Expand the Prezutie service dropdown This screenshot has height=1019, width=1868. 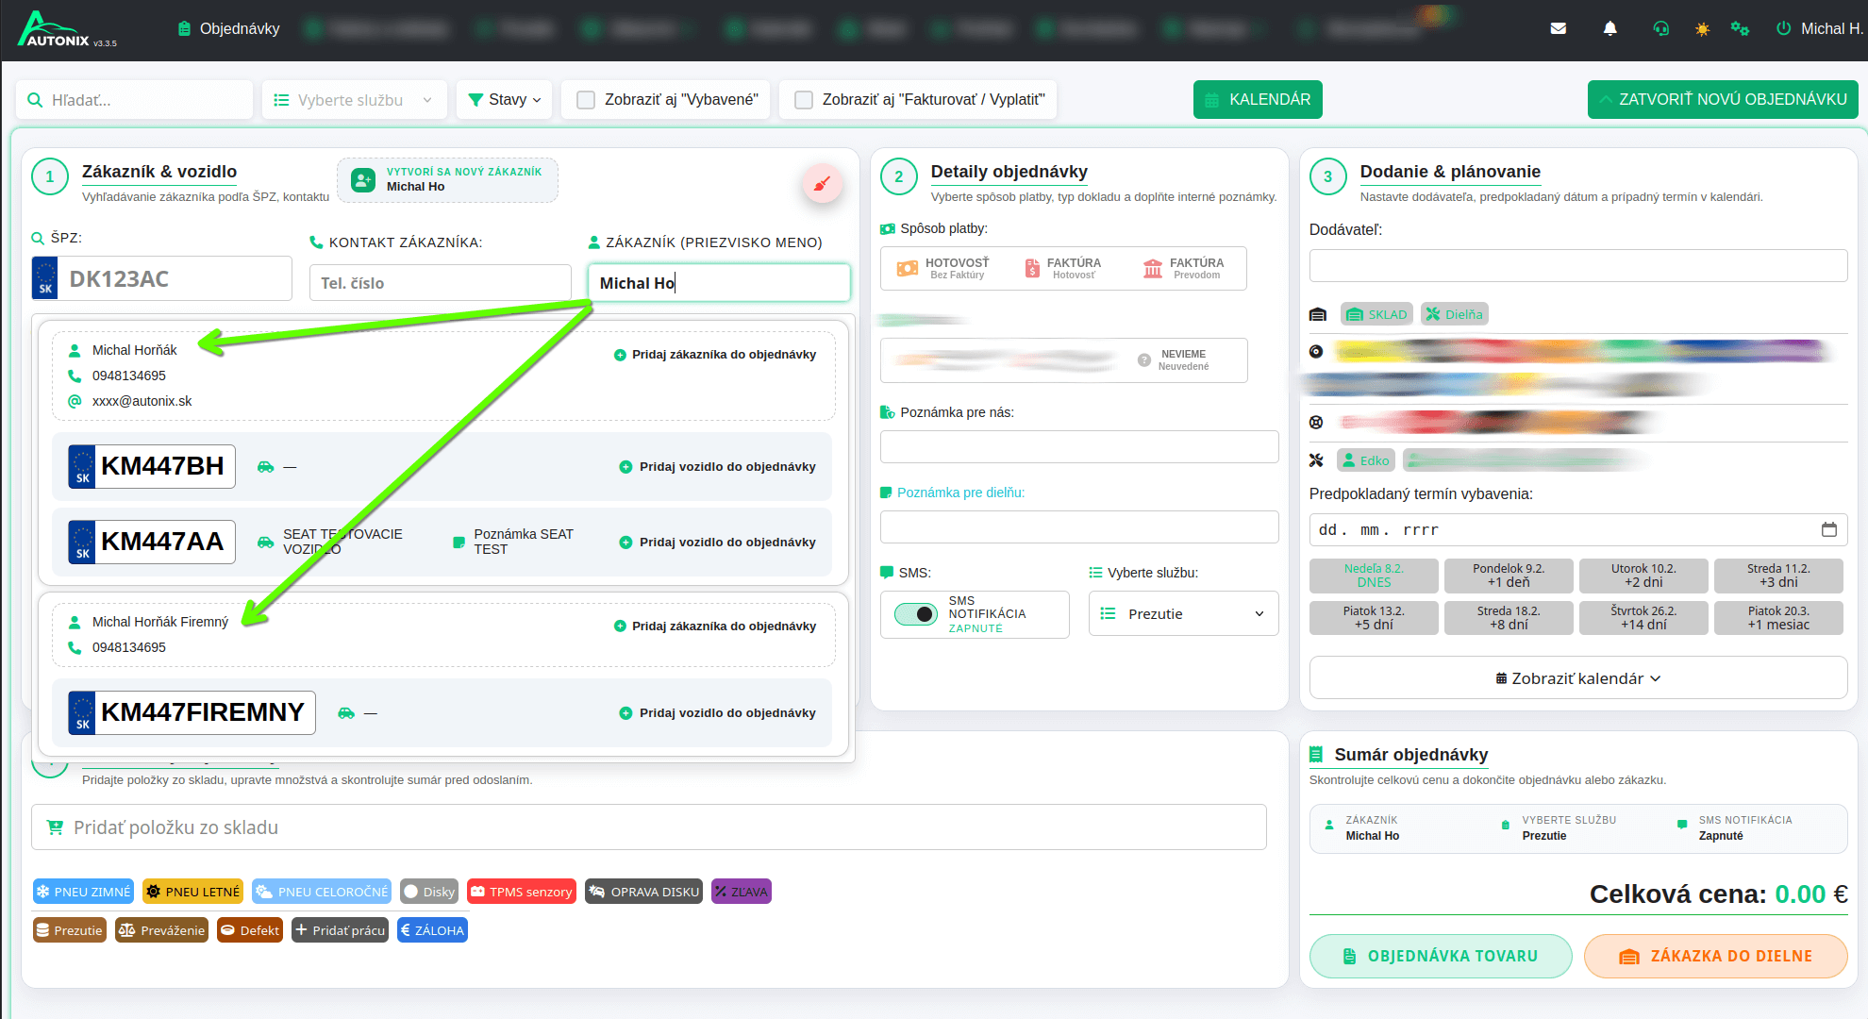pos(1183,614)
